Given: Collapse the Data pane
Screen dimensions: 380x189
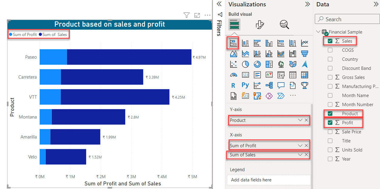Looking at the screenshot, I should (376, 4).
